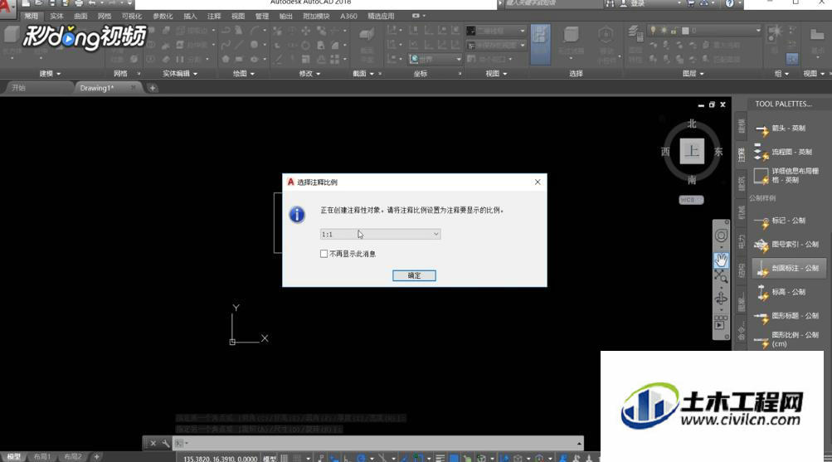Click the Autodesk App Store cart icon
Viewport: 832px width, 462px height.
pos(690,3)
